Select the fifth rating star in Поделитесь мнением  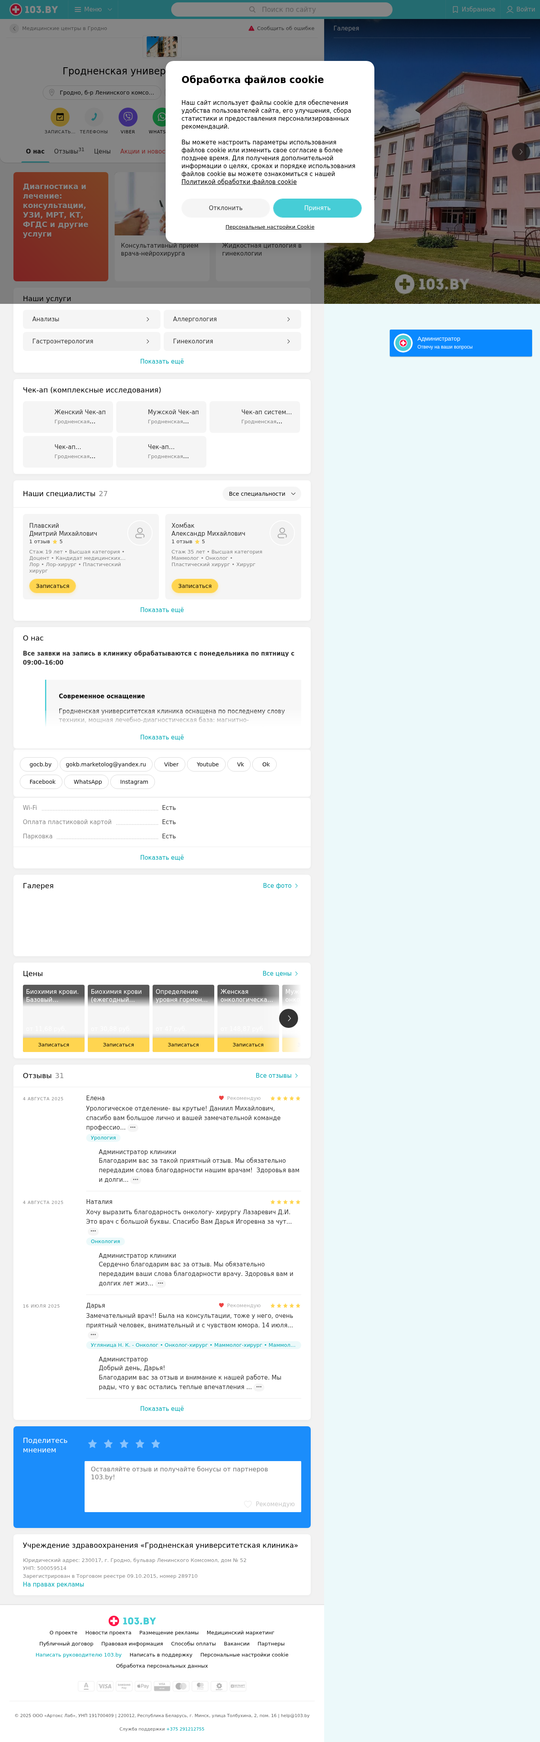pos(155,1444)
